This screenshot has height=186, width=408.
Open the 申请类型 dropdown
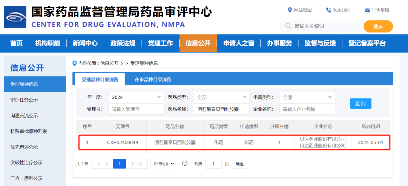[307, 97]
